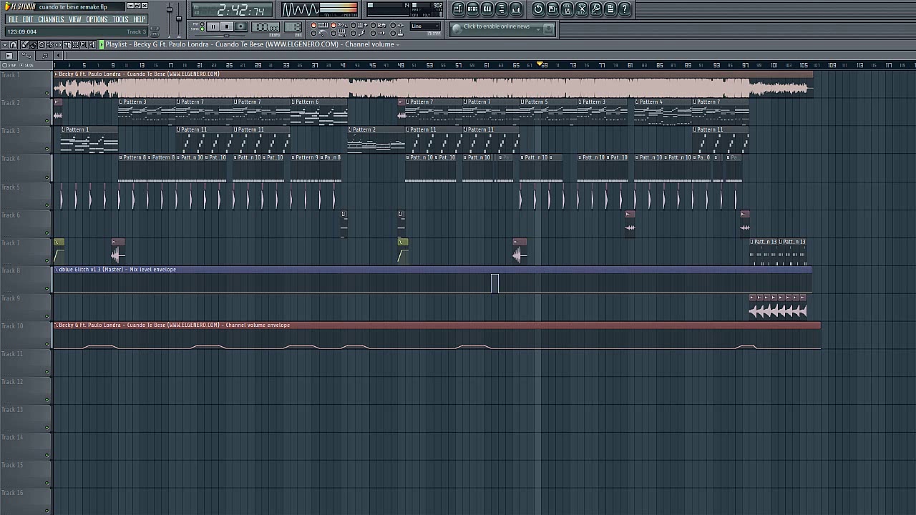Switch to the automation clips tab

pos(26,55)
